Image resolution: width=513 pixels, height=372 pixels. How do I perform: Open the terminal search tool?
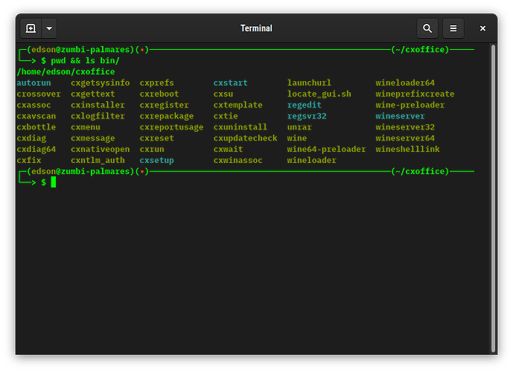click(x=427, y=28)
